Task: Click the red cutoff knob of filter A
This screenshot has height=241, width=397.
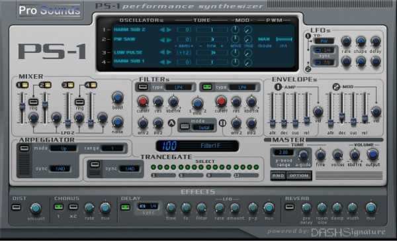Action: point(143,101)
